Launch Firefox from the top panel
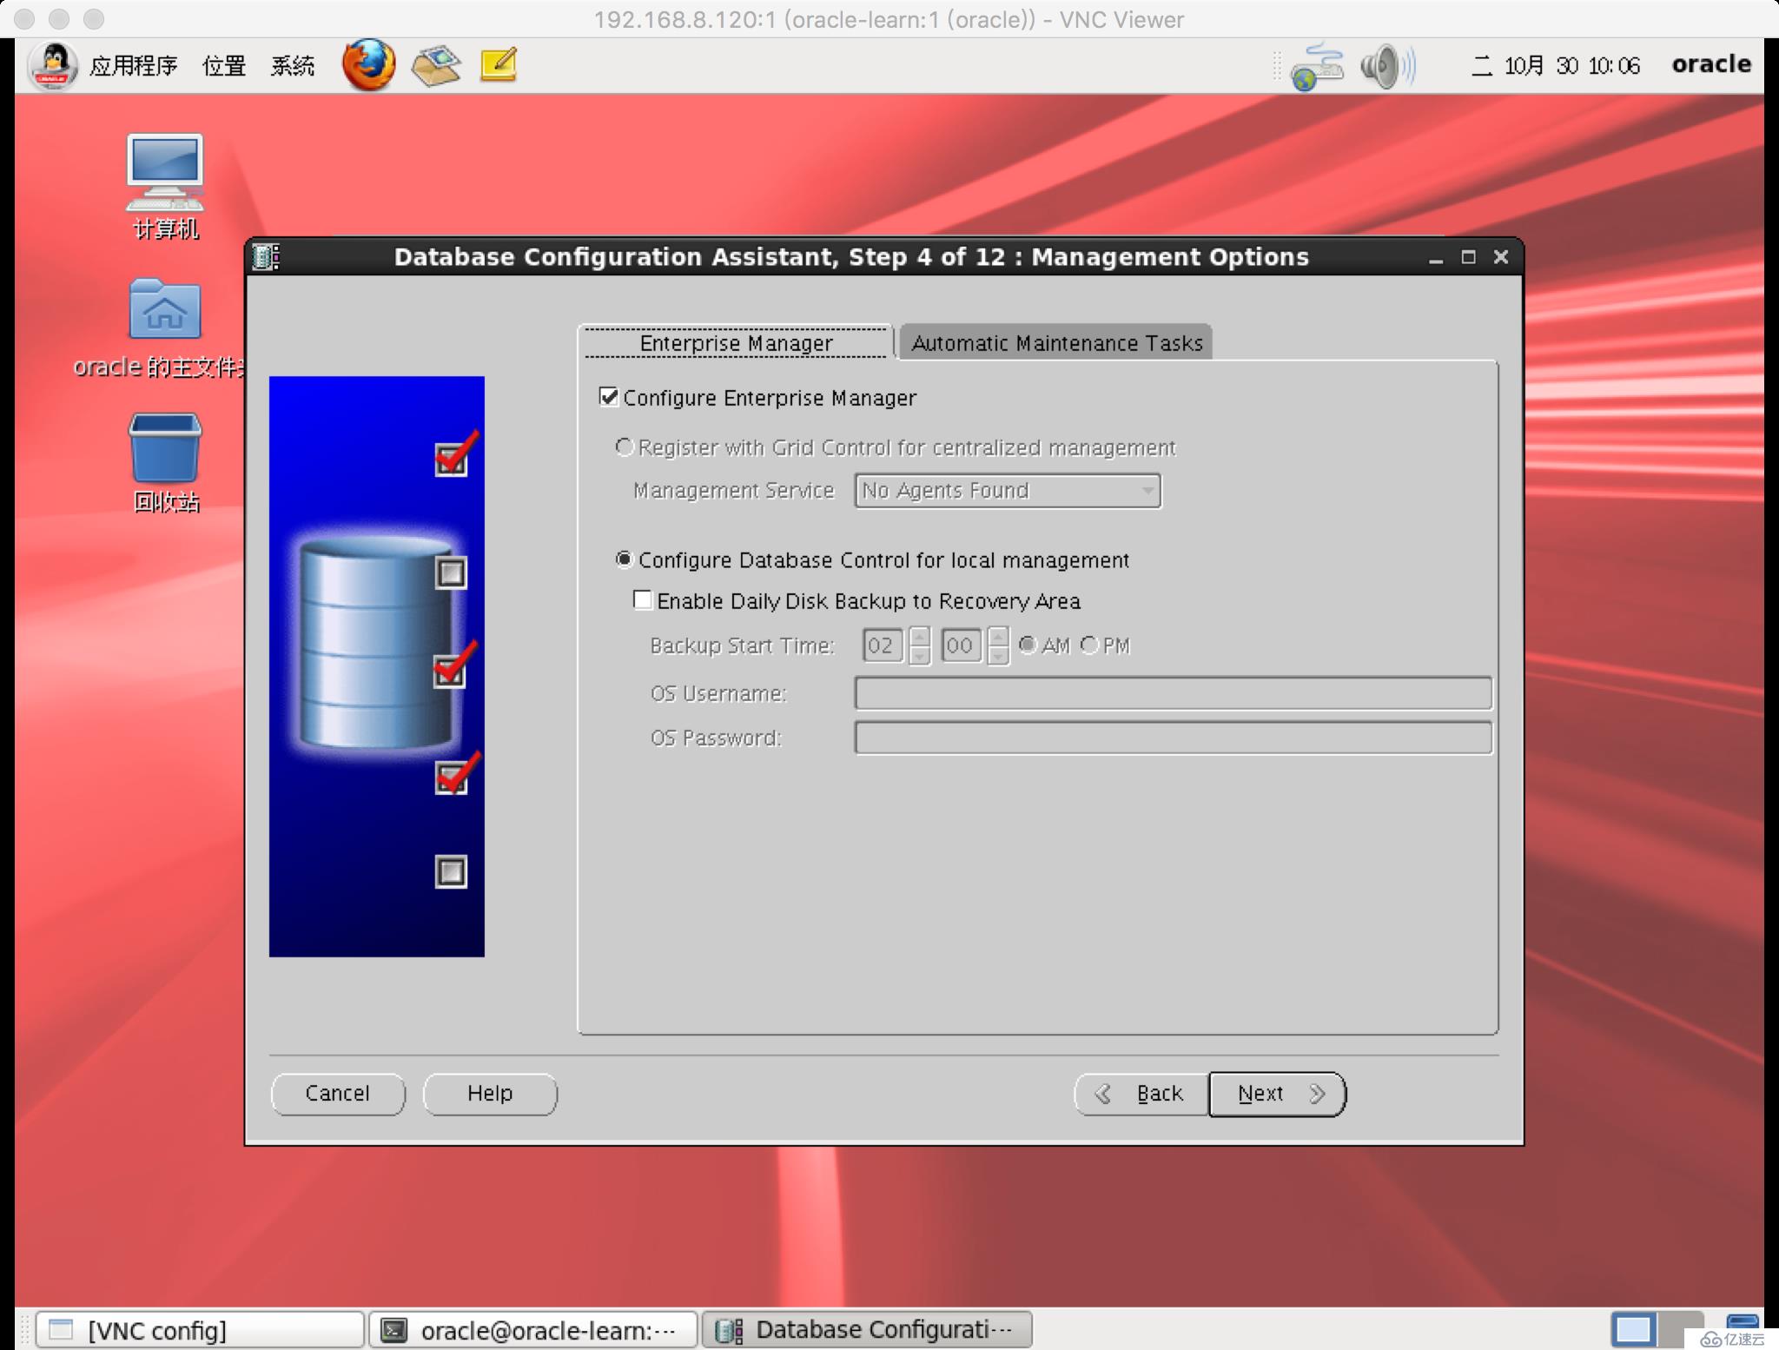 367,65
